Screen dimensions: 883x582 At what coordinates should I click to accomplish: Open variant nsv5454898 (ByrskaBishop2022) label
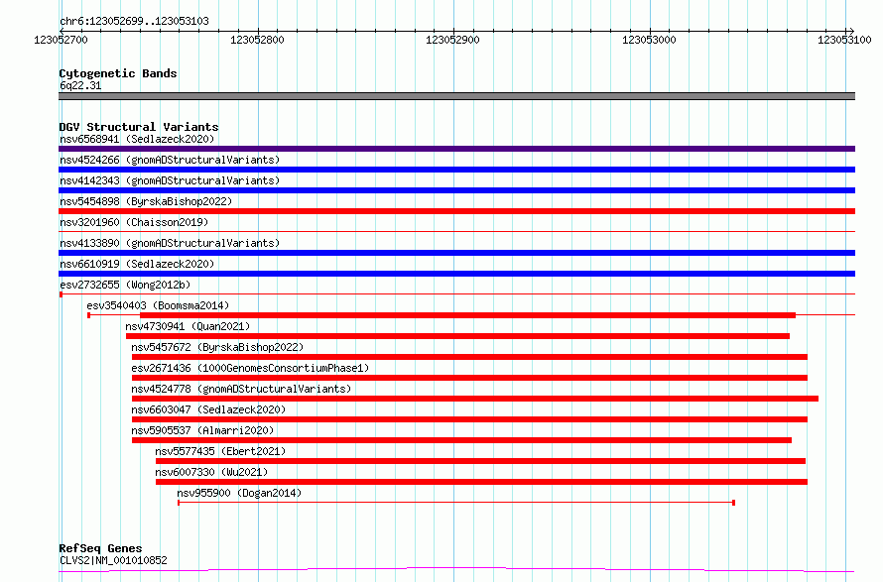[x=146, y=201]
